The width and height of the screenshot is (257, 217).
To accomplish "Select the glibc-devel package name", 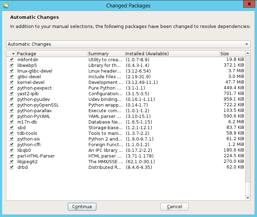I will [x=29, y=77].
